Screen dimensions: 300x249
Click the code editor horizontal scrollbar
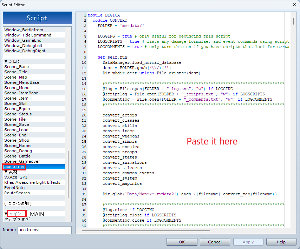point(146,231)
